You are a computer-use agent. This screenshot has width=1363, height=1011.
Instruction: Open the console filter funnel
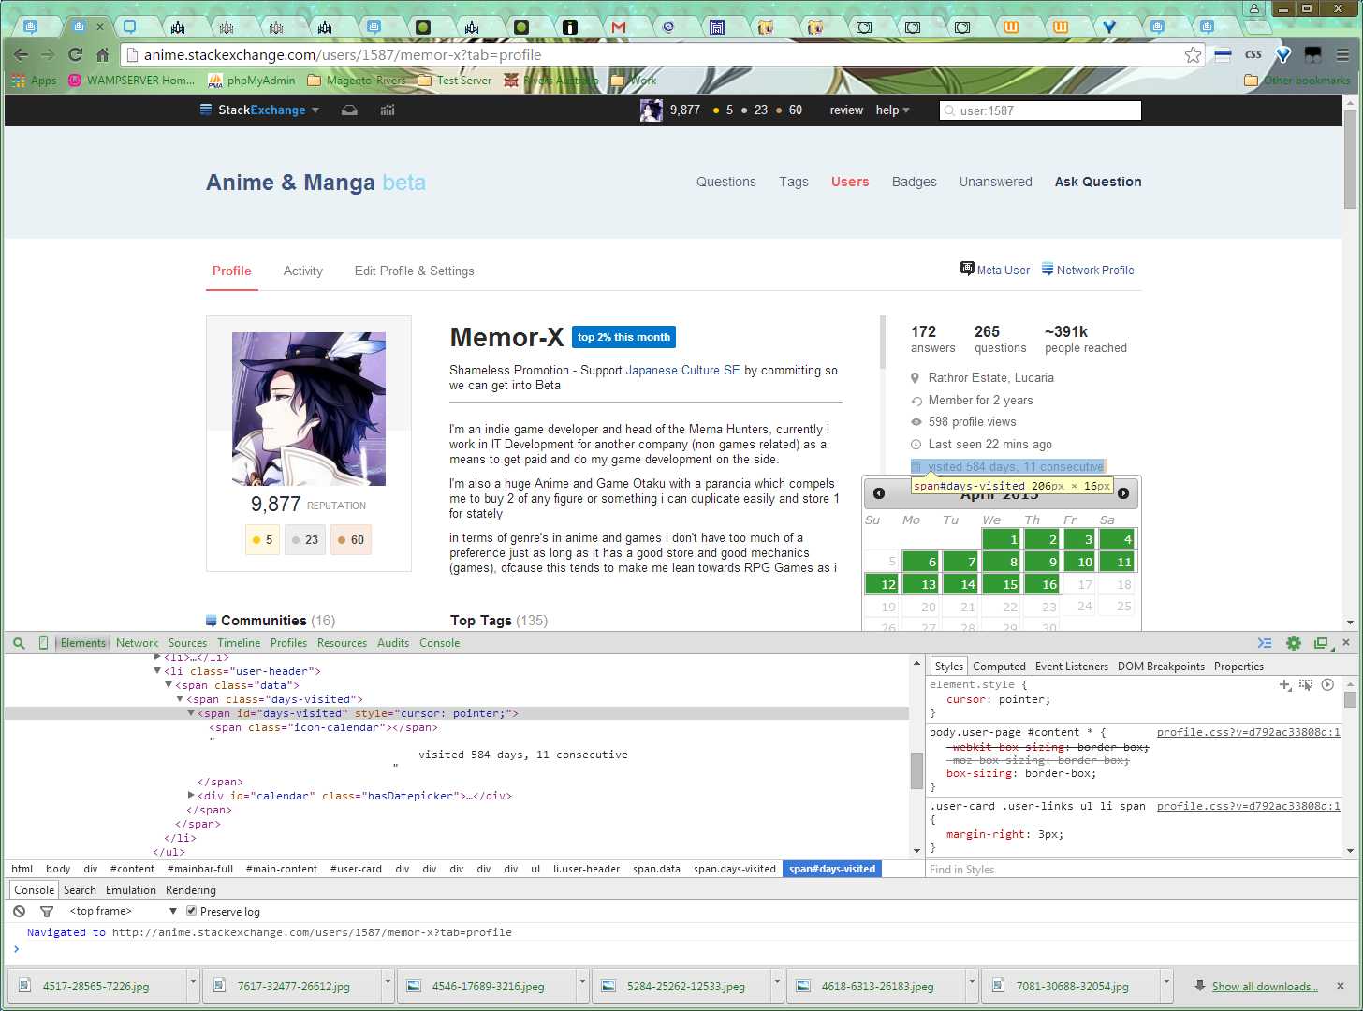[x=47, y=911]
